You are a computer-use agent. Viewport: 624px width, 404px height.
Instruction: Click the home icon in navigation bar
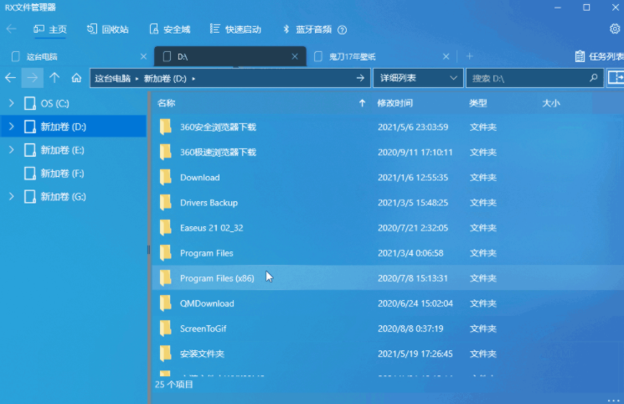click(76, 78)
